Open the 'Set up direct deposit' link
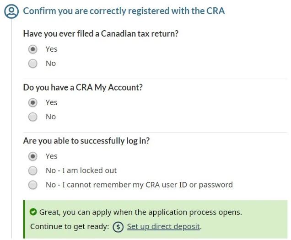291x240 pixels. (x=163, y=227)
